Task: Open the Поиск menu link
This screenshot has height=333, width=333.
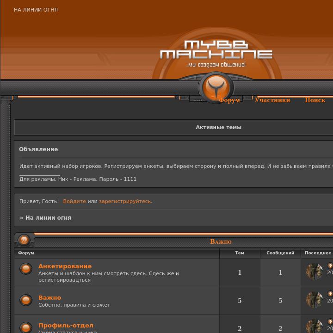Action: (315, 100)
